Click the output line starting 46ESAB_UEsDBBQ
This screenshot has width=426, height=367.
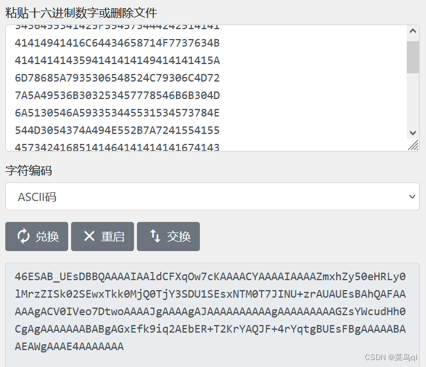point(210,277)
